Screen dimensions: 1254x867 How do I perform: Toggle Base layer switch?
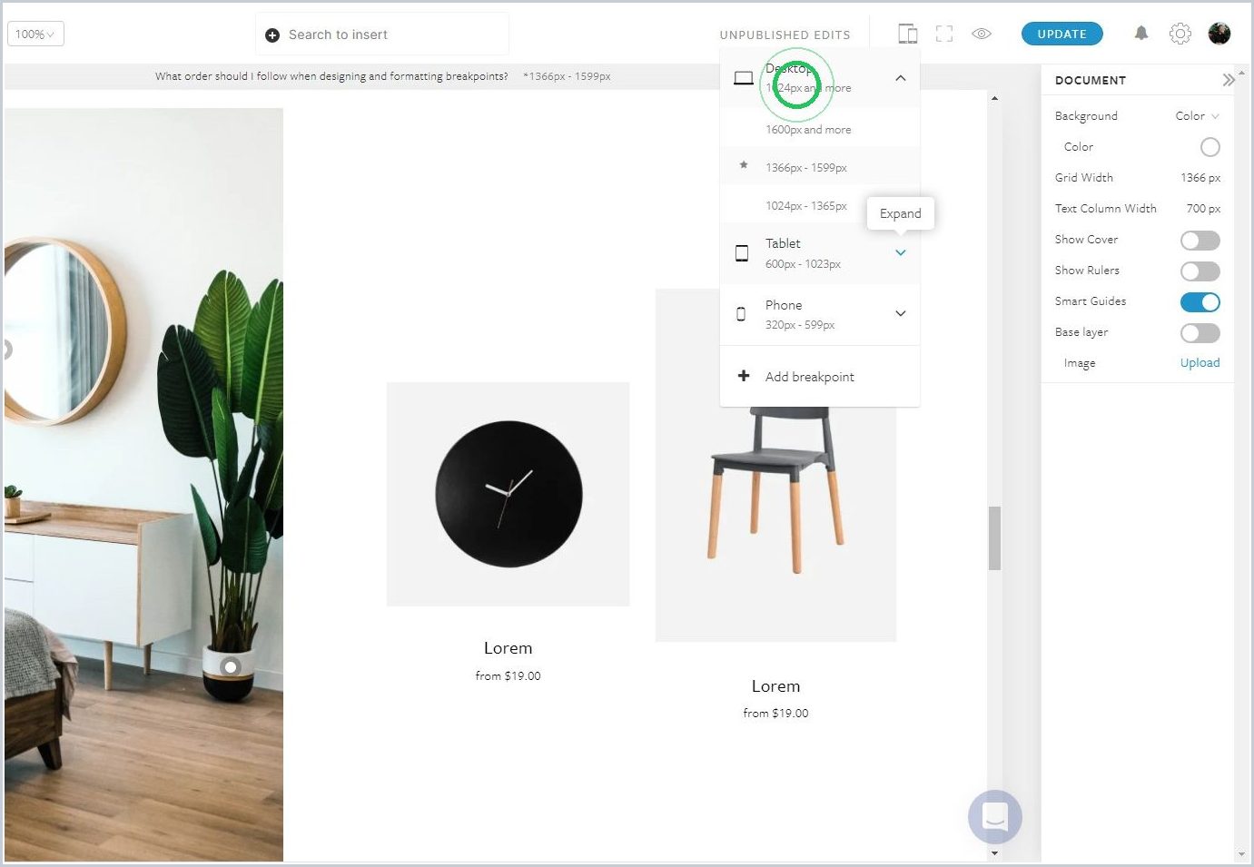pyautogui.click(x=1200, y=333)
